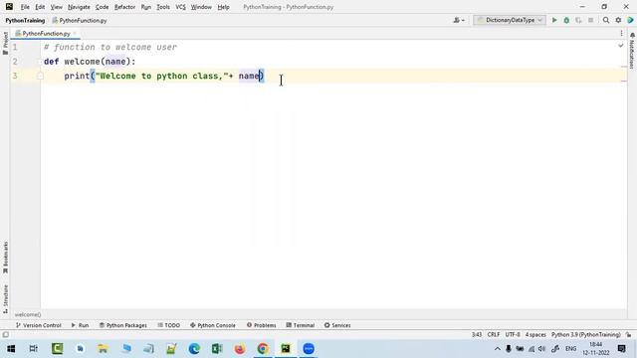
Task: Open the Terminal tool window
Action: [301, 325]
